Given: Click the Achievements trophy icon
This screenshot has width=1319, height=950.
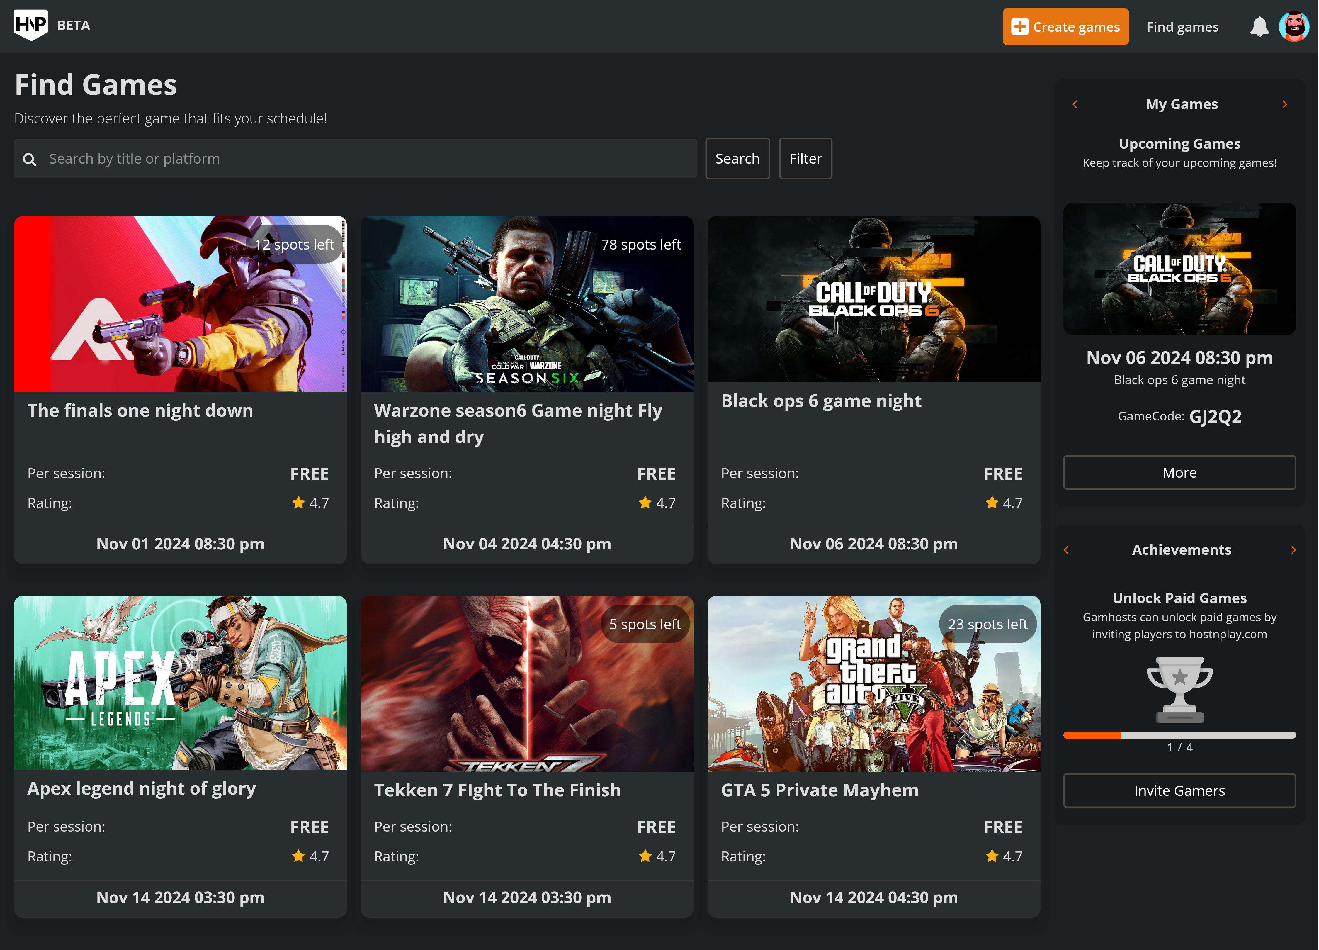Looking at the screenshot, I should (x=1179, y=689).
